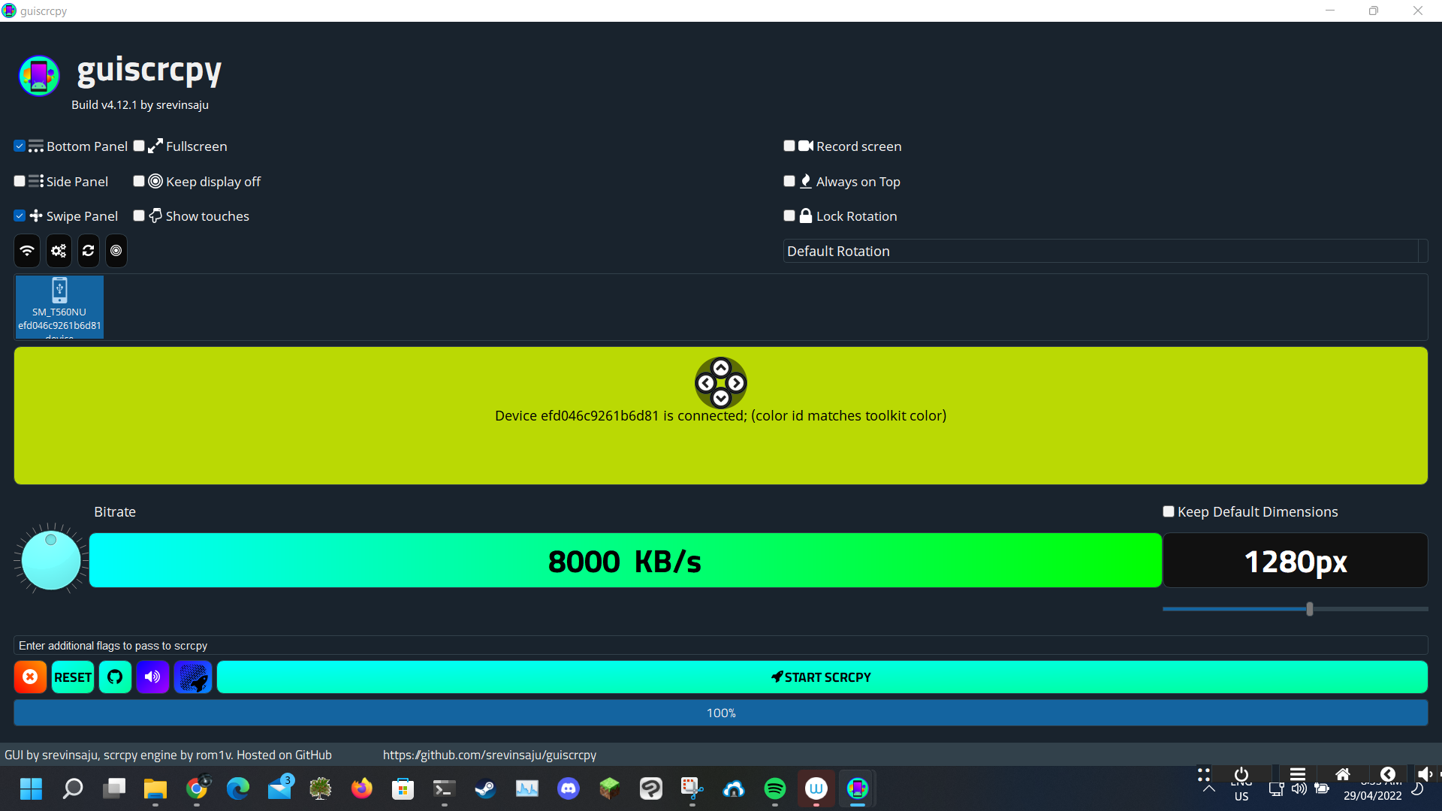Open the settings gears icon

[x=59, y=251]
